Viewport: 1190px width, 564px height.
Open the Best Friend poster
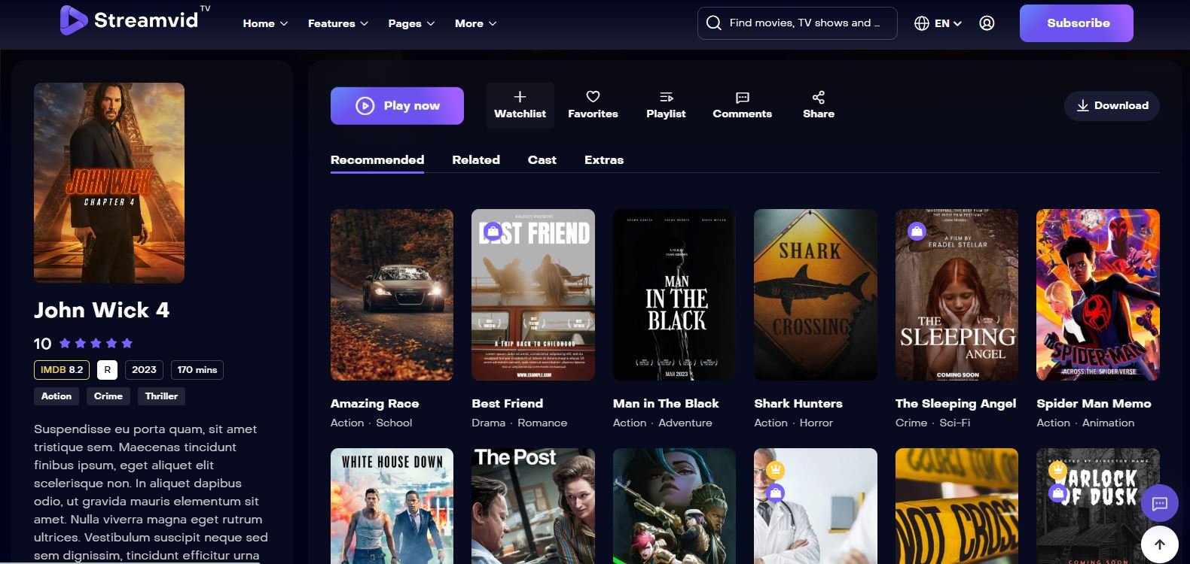tap(533, 295)
